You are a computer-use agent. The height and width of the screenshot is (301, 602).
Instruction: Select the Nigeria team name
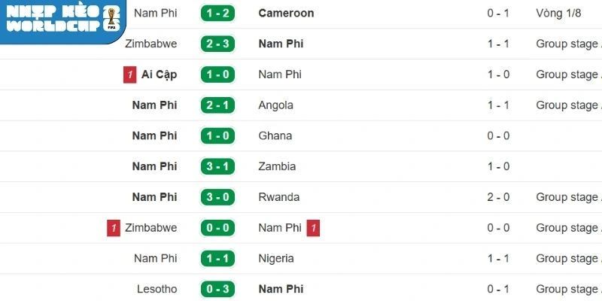point(276,258)
